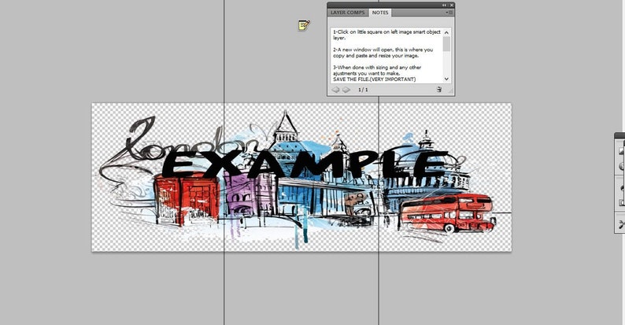Click the red double-decker bus in the image
This screenshot has height=325, width=625.
pyautogui.click(x=447, y=212)
